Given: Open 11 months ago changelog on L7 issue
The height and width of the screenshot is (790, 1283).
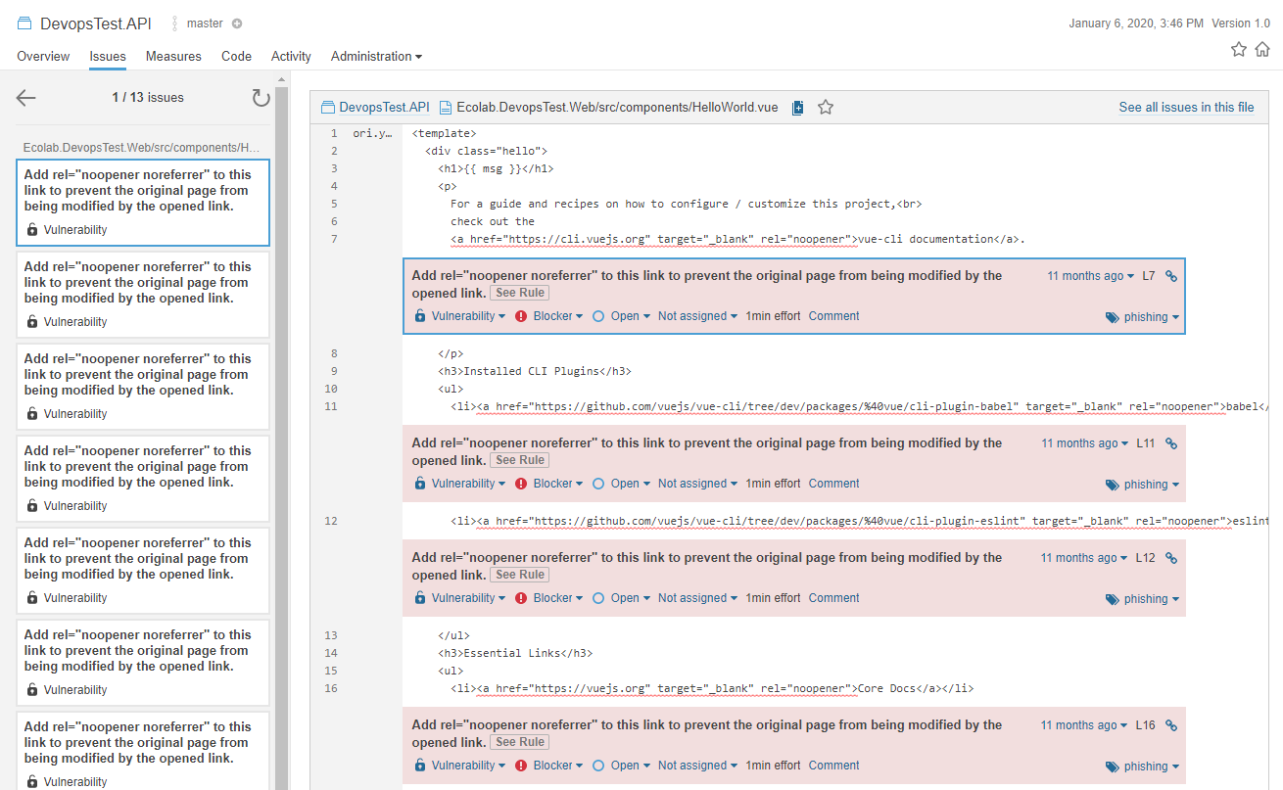Looking at the screenshot, I should [x=1091, y=276].
